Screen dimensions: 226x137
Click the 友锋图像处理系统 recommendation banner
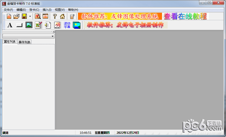pyautogui.click(x=120, y=16)
